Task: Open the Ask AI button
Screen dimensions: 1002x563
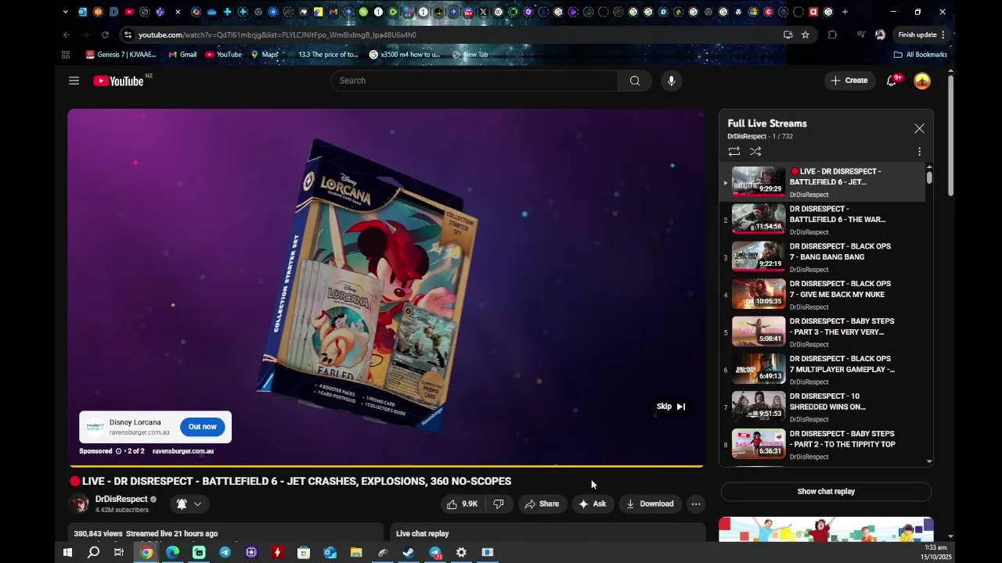Action: pos(592,504)
